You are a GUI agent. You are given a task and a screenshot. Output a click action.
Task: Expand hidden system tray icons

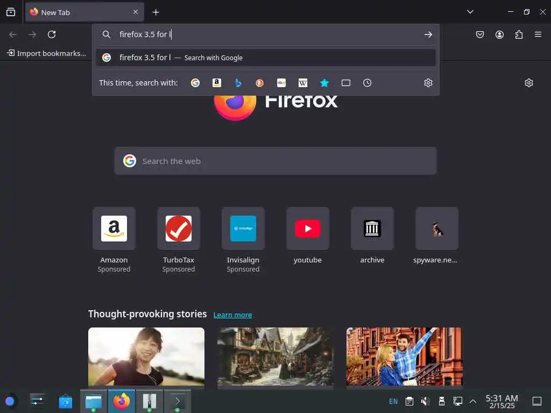(x=473, y=401)
